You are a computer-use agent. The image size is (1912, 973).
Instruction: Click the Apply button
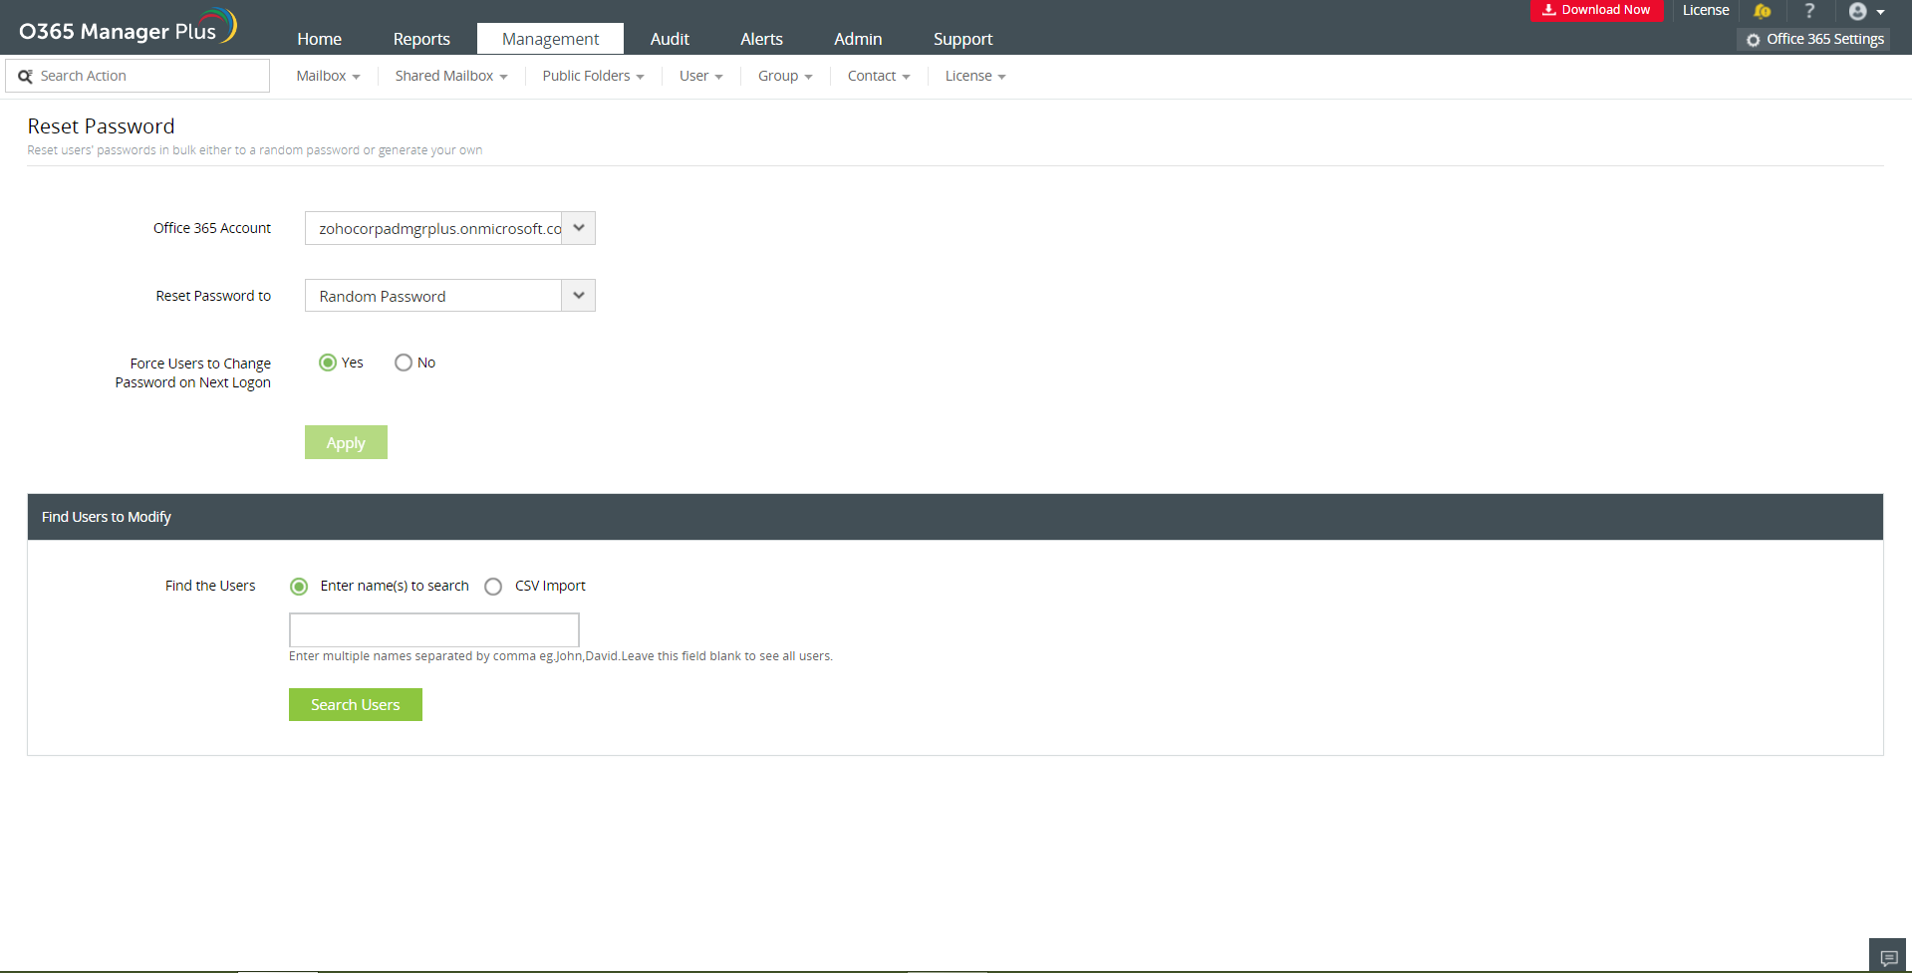click(346, 443)
